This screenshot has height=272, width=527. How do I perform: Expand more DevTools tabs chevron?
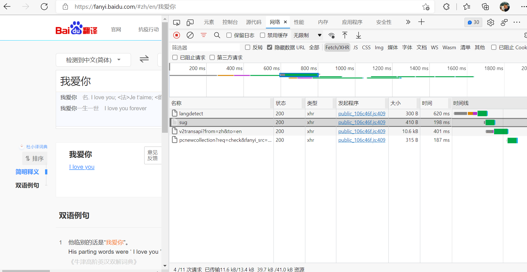pos(408,22)
